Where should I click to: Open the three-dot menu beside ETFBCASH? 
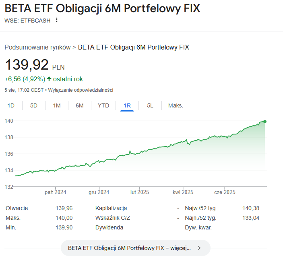click(57, 20)
